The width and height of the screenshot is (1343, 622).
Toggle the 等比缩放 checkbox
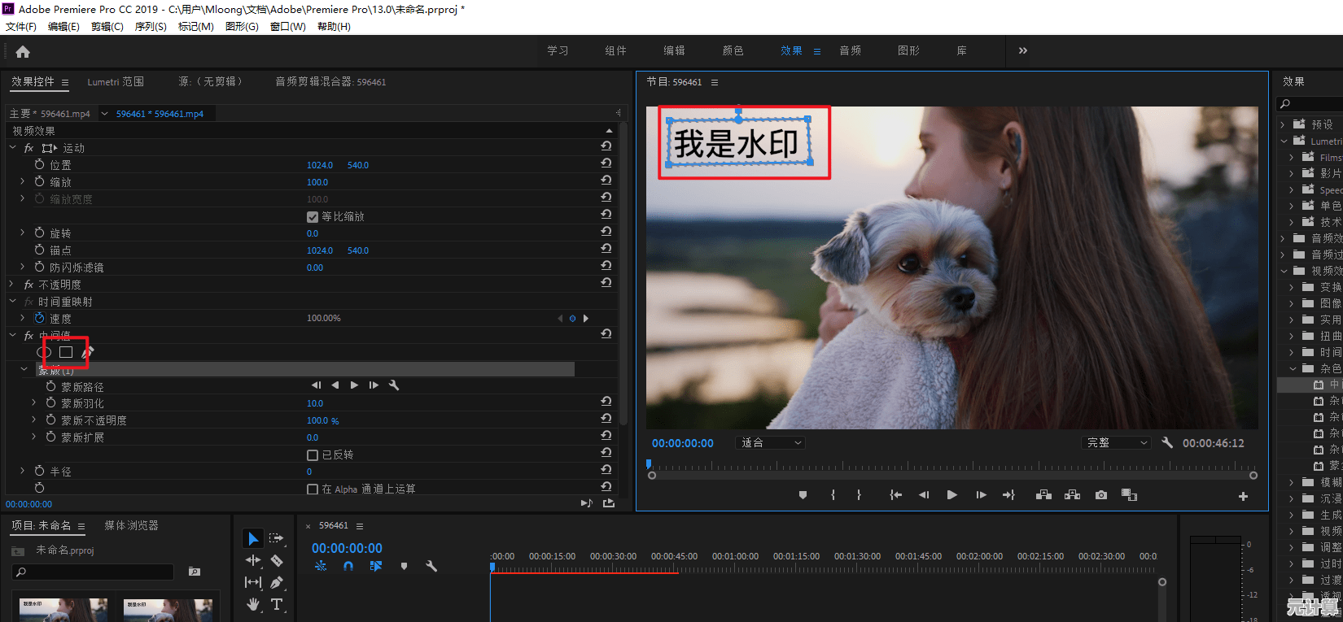[x=313, y=217]
